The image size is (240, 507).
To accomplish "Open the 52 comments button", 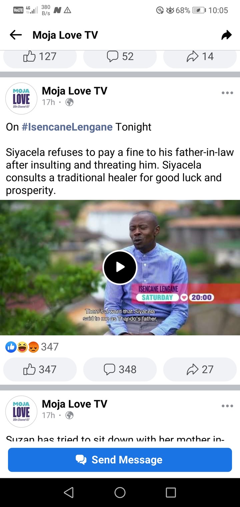I will pos(120,57).
